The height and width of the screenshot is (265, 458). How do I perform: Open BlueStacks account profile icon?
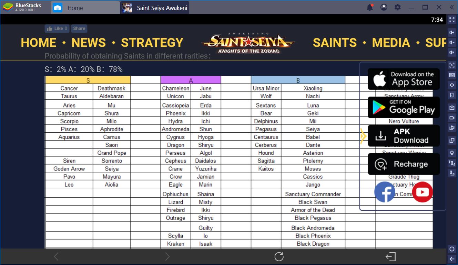point(384,7)
